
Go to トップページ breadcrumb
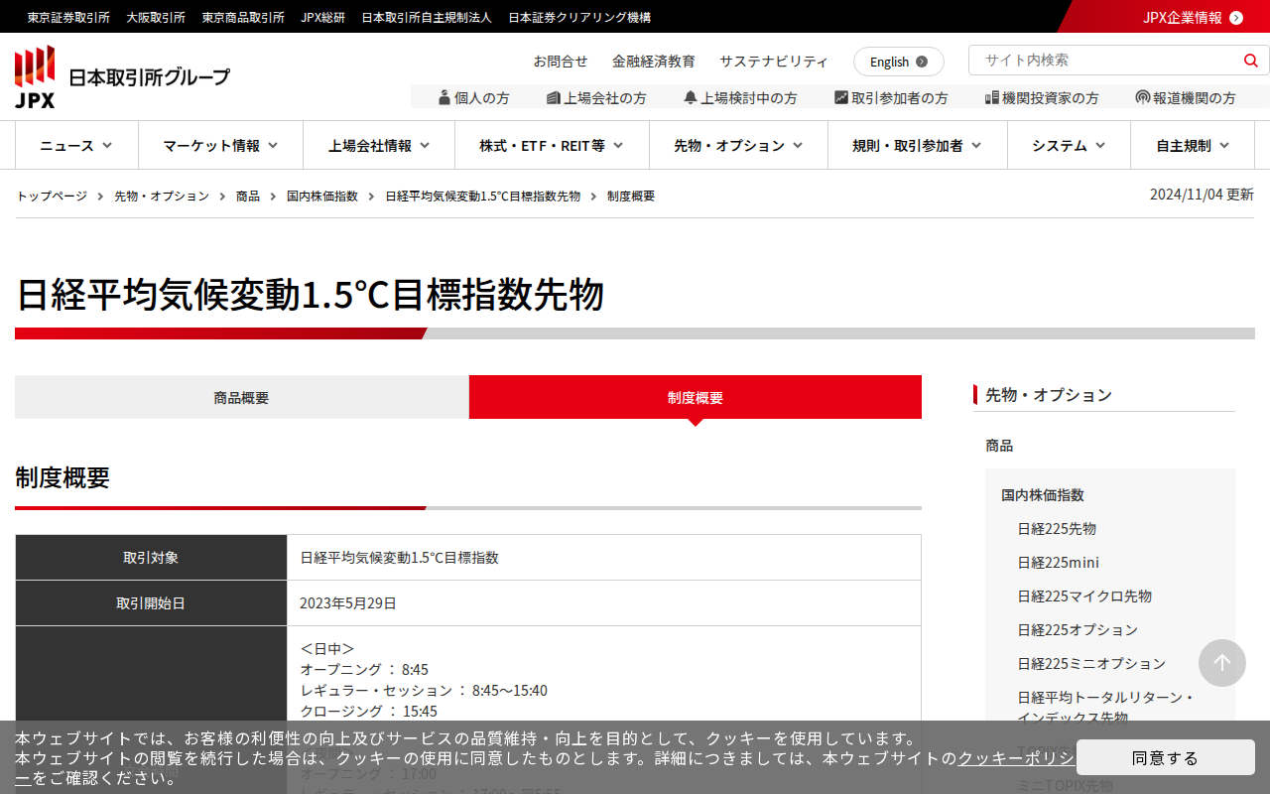52,196
